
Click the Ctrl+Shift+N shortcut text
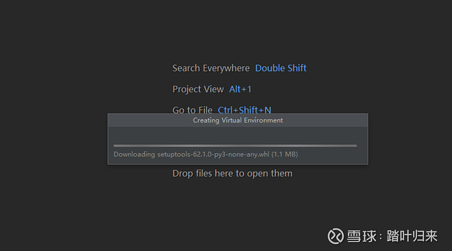coord(245,109)
